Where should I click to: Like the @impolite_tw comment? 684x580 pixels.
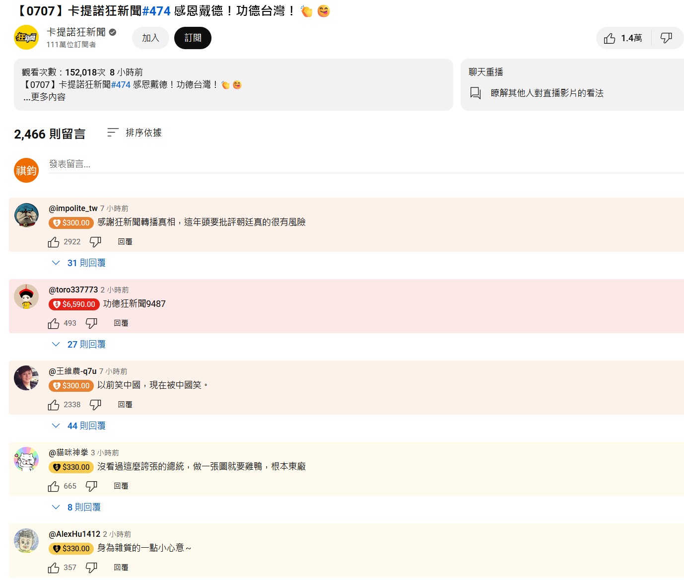(54, 242)
